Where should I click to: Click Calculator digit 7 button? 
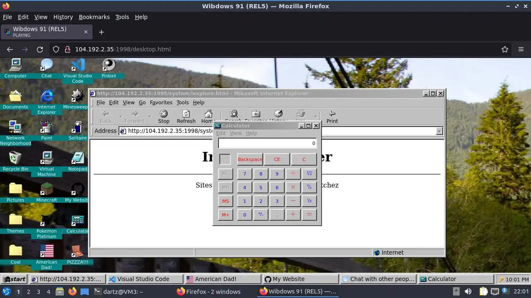[x=244, y=174]
